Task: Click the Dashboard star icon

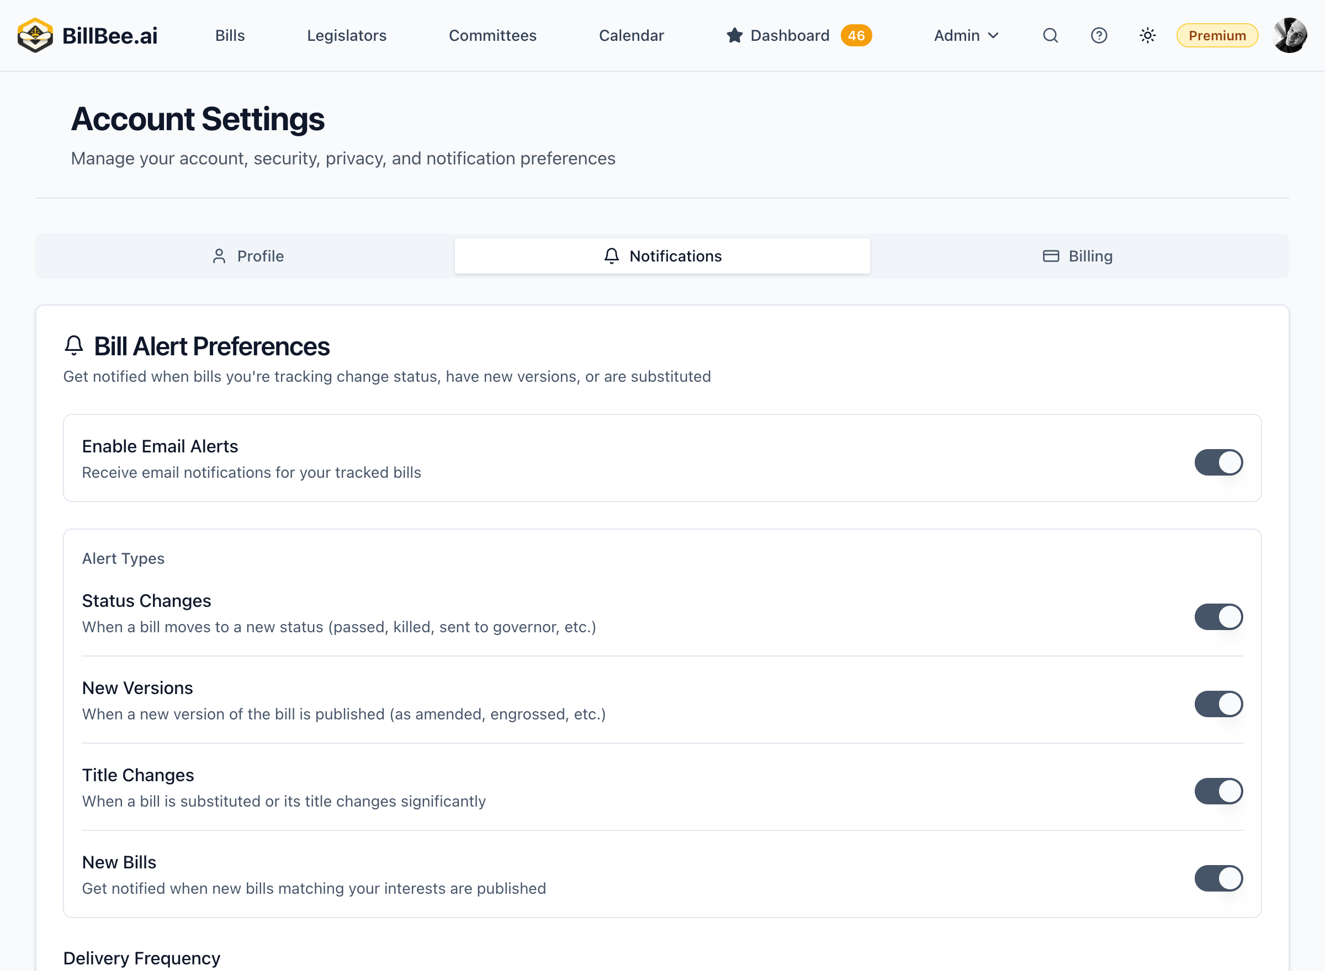Action: 734,35
